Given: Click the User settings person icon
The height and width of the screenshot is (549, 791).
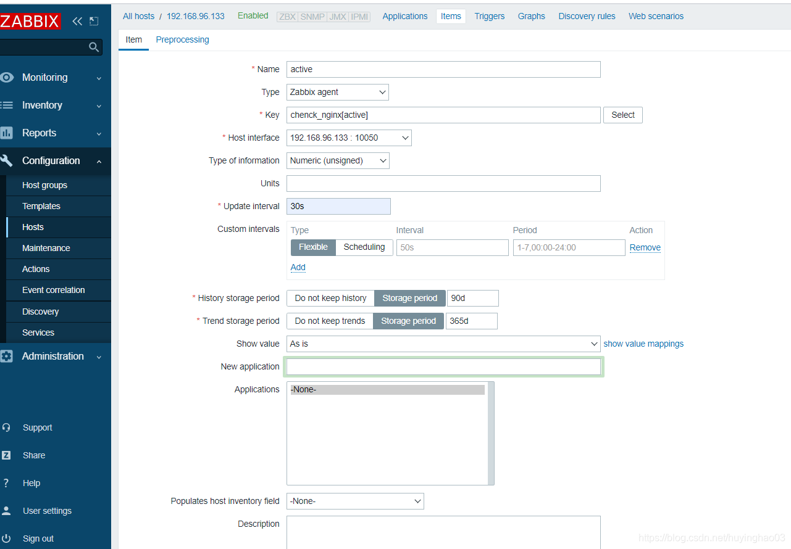Looking at the screenshot, I should [x=6, y=511].
